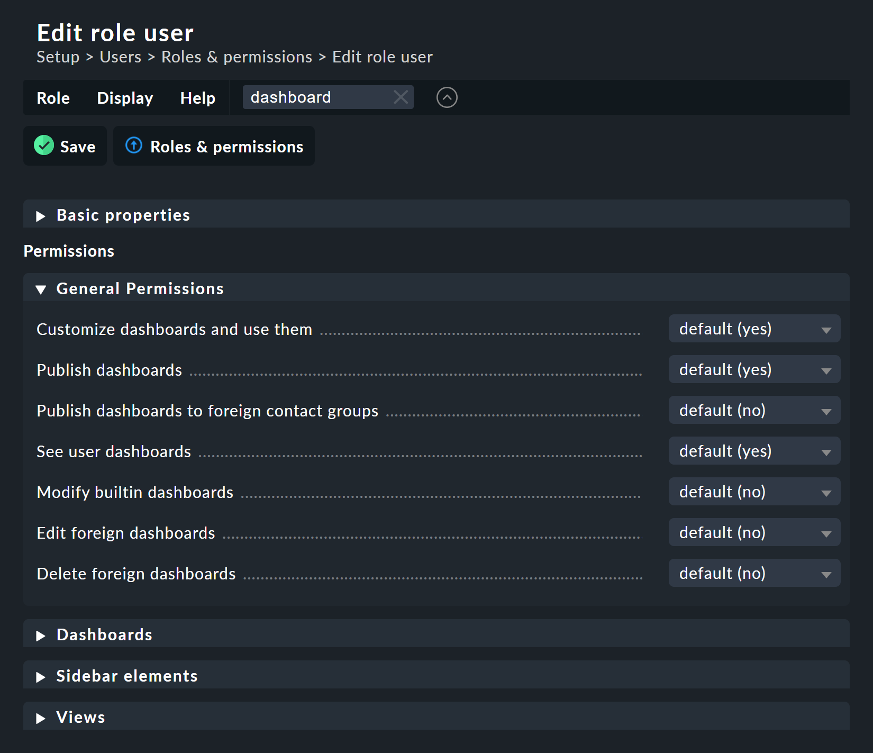873x753 pixels.
Task: Expand the Views section
Action: click(436, 716)
